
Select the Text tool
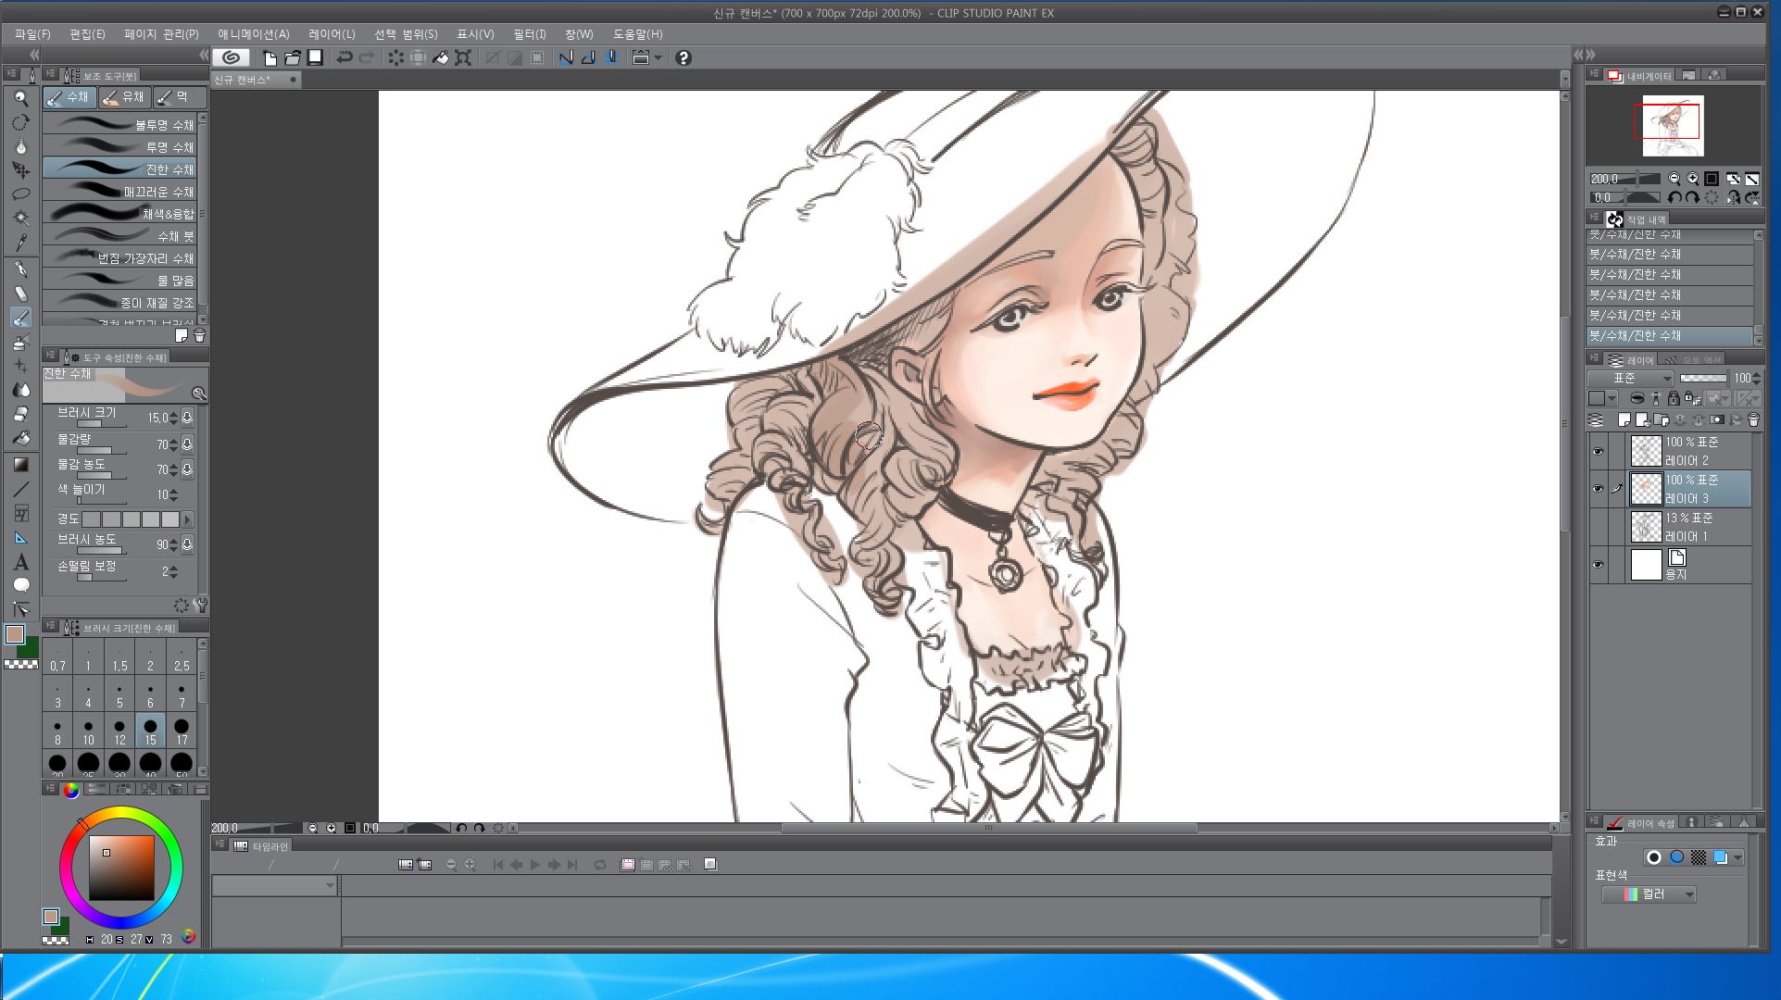20,562
